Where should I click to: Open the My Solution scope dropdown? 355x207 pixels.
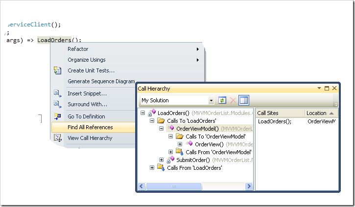pos(211,100)
